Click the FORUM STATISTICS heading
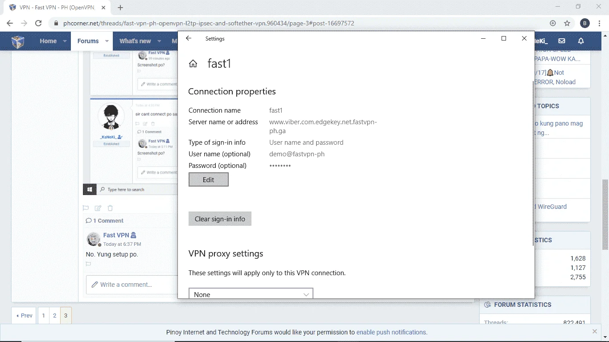 pyautogui.click(x=523, y=305)
